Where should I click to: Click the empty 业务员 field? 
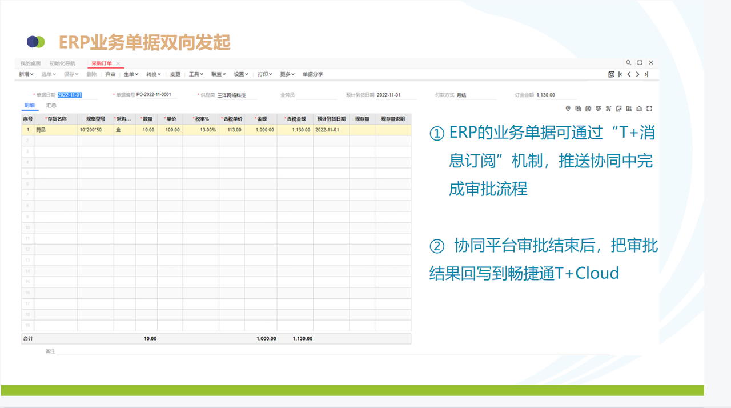click(x=317, y=95)
